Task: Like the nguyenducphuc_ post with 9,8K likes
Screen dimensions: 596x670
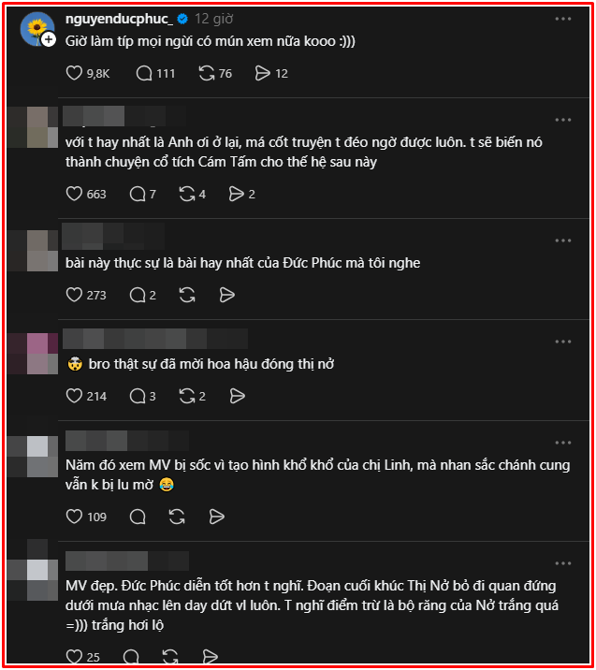Action: (x=75, y=73)
